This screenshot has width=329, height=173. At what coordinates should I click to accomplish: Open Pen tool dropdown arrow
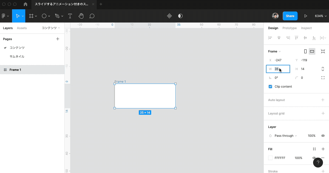pyautogui.click(x=62, y=16)
